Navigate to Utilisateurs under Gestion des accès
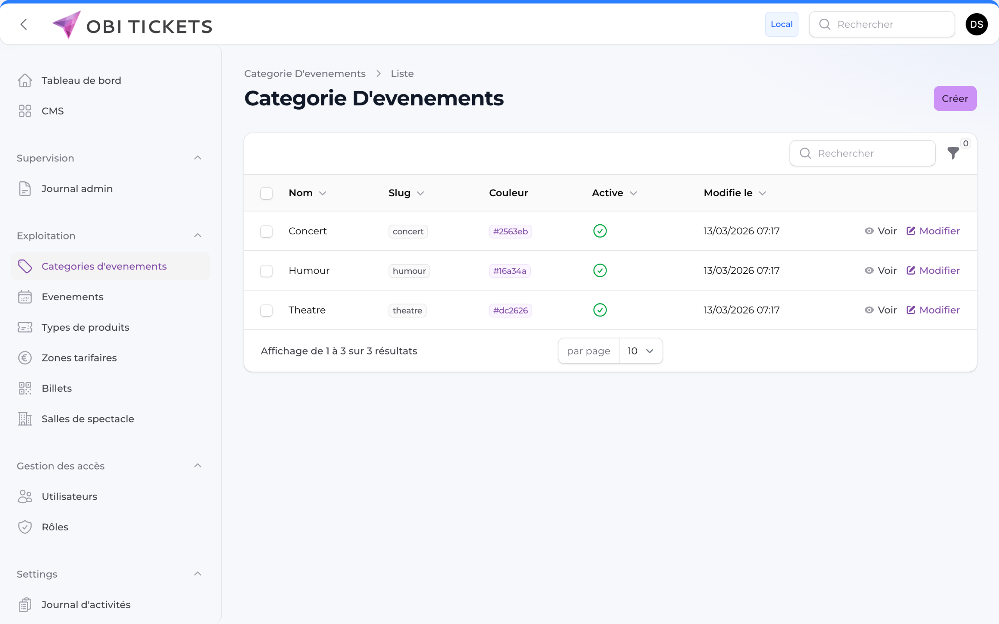The image size is (999, 624). [x=69, y=496]
